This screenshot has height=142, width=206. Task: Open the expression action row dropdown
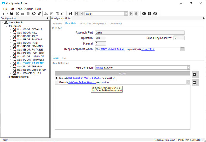pos(188,82)
